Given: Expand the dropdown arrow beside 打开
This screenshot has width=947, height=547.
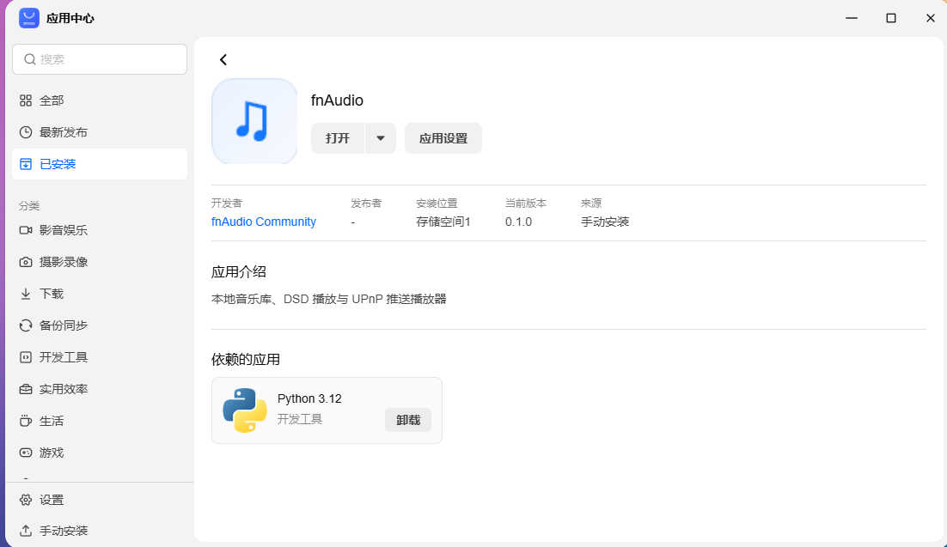Looking at the screenshot, I should point(381,138).
